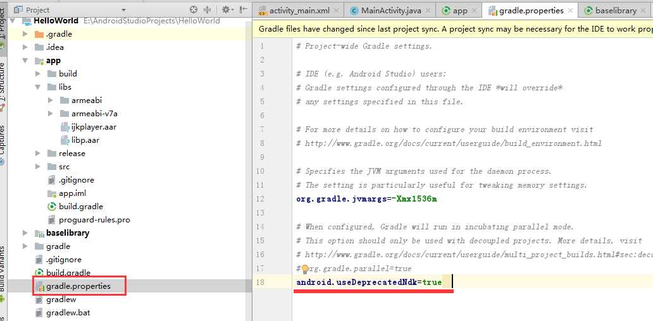
Task: Switch to the app editor tab
Action: 460,10
